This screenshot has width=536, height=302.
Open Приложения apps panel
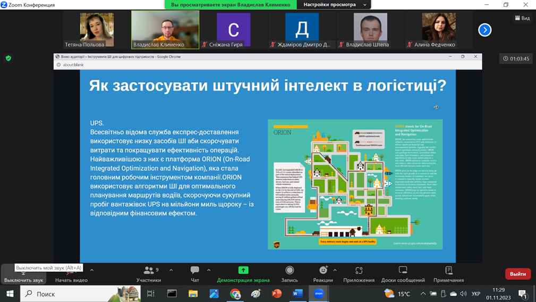pyautogui.click(x=359, y=275)
